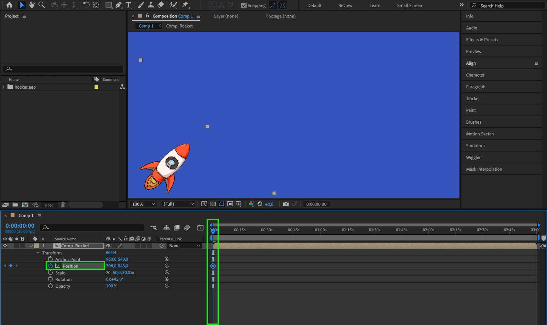The height and width of the screenshot is (325, 547).
Task: Select the Zoom magnifier tool
Action: [x=41, y=5]
